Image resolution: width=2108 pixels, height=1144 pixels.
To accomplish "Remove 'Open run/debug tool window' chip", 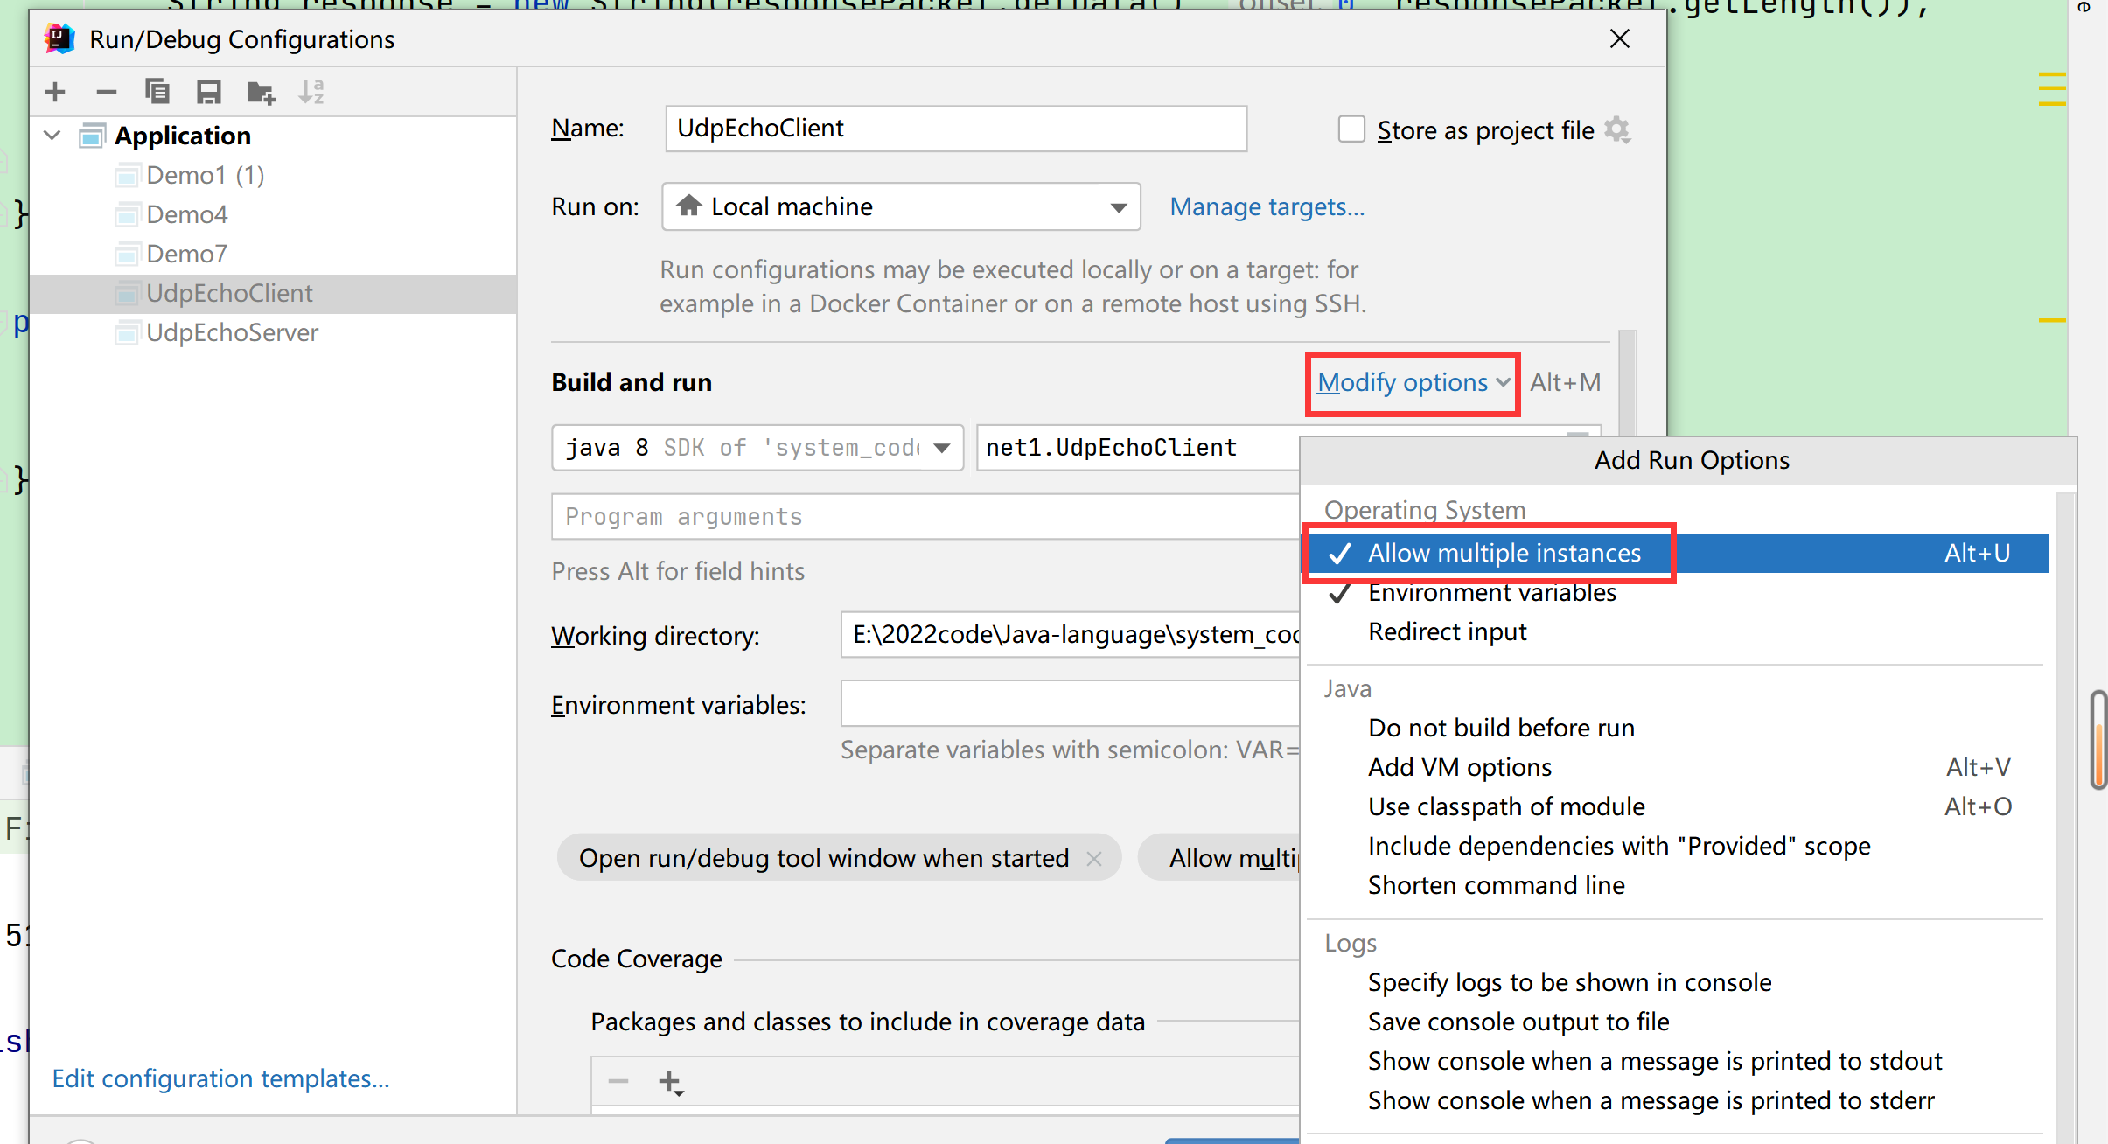I will 1094,859.
